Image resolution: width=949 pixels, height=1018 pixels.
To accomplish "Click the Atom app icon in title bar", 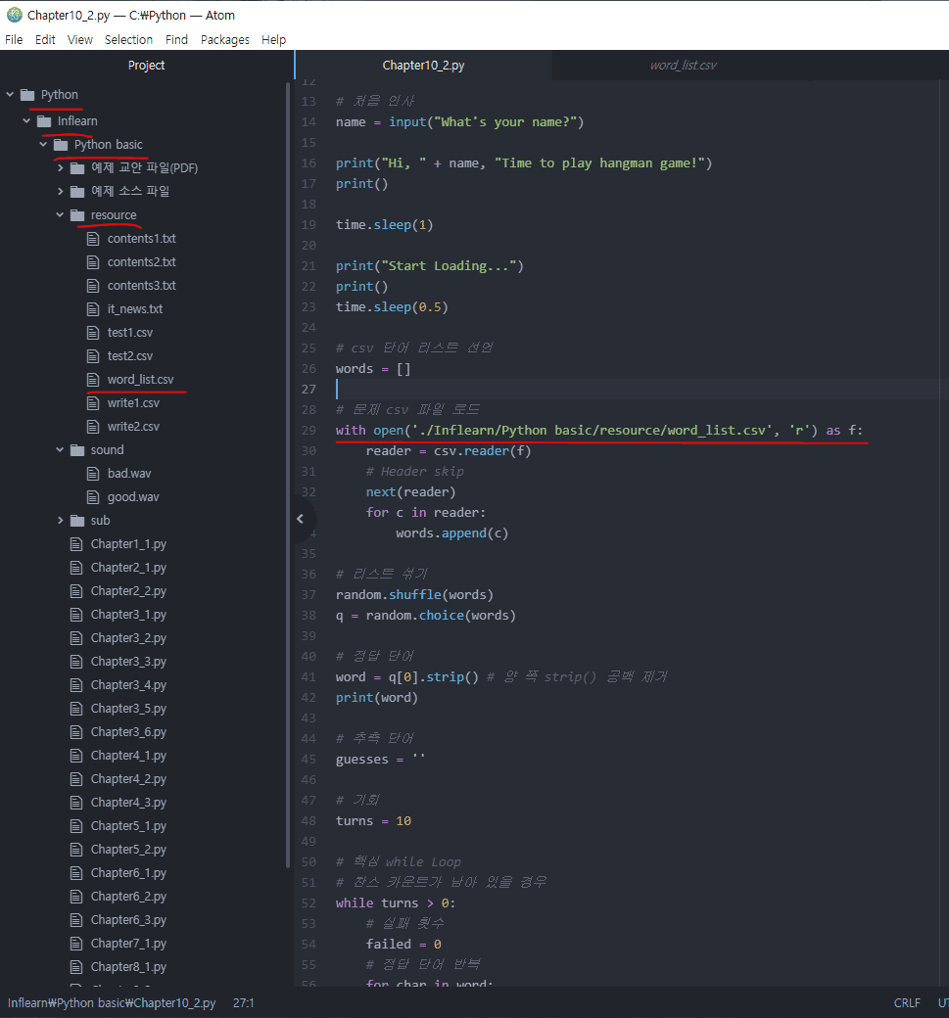I will 15,15.
